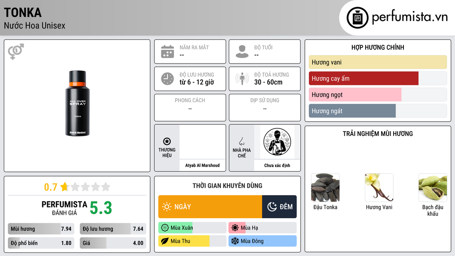Click the filled gold rating star

click(x=64, y=187)
